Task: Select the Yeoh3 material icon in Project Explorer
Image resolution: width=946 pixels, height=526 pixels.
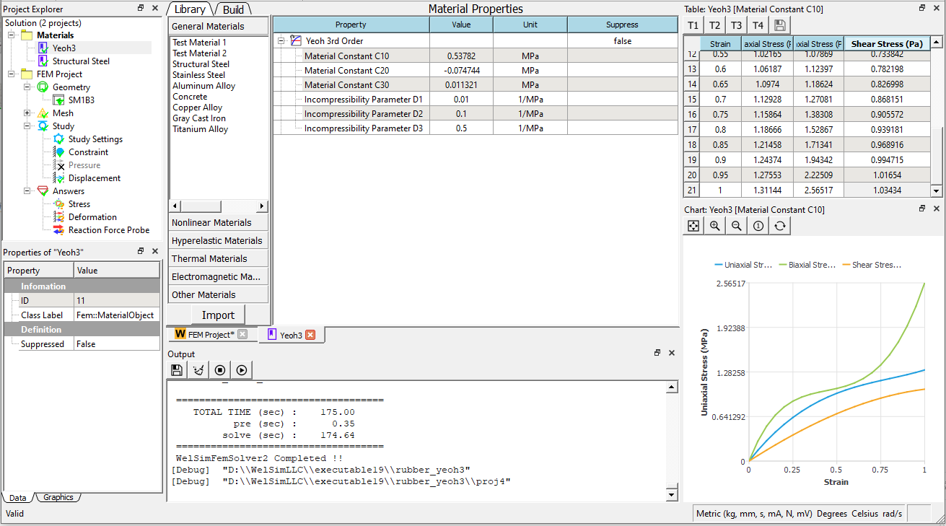Action: [x=43, y=48]
